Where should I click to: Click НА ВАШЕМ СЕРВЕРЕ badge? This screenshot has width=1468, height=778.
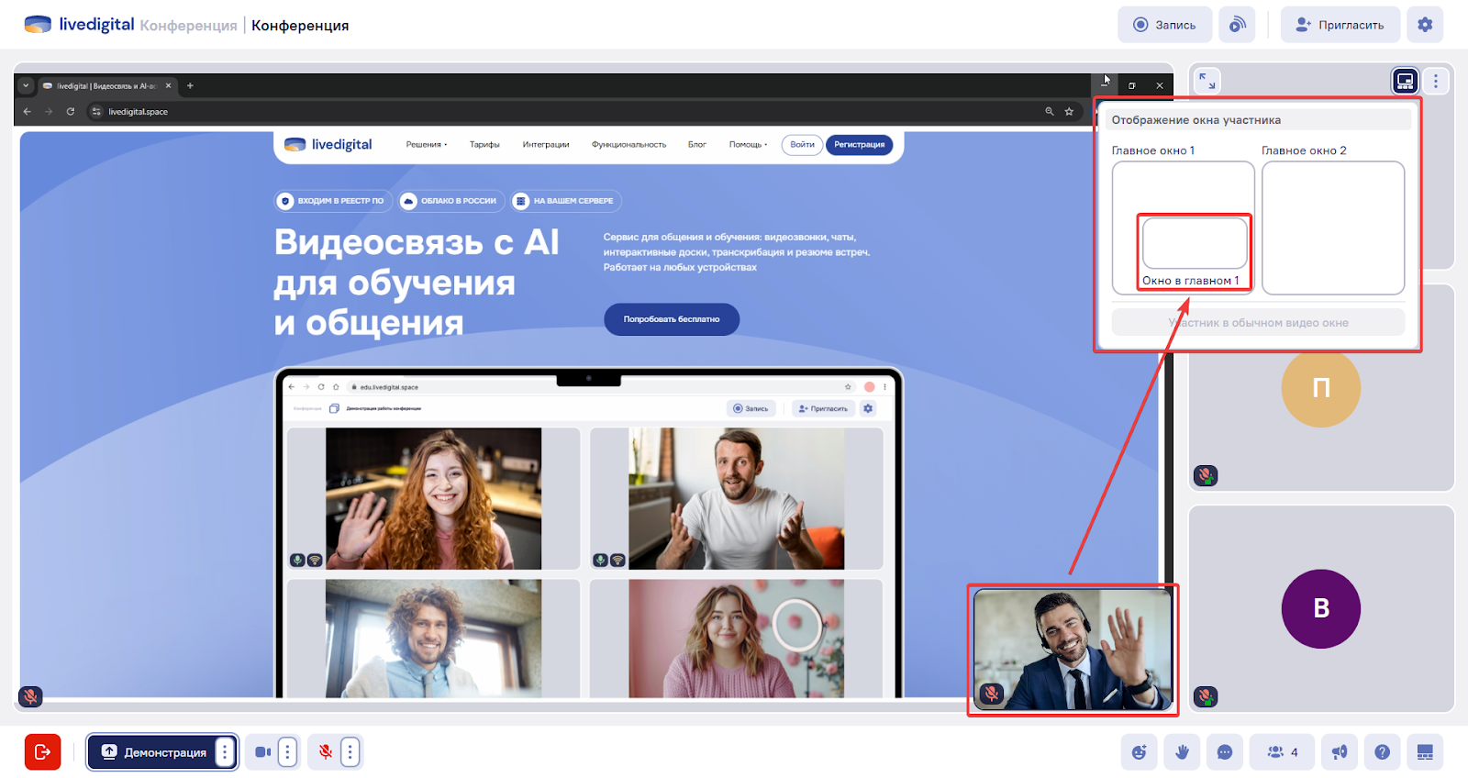click(565, 201)
